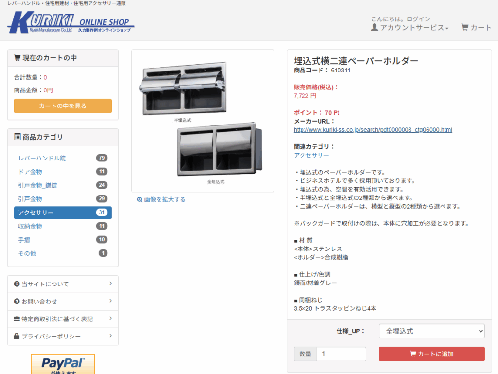Click the lock icon for プライバシーポリシー

[17, 336]
